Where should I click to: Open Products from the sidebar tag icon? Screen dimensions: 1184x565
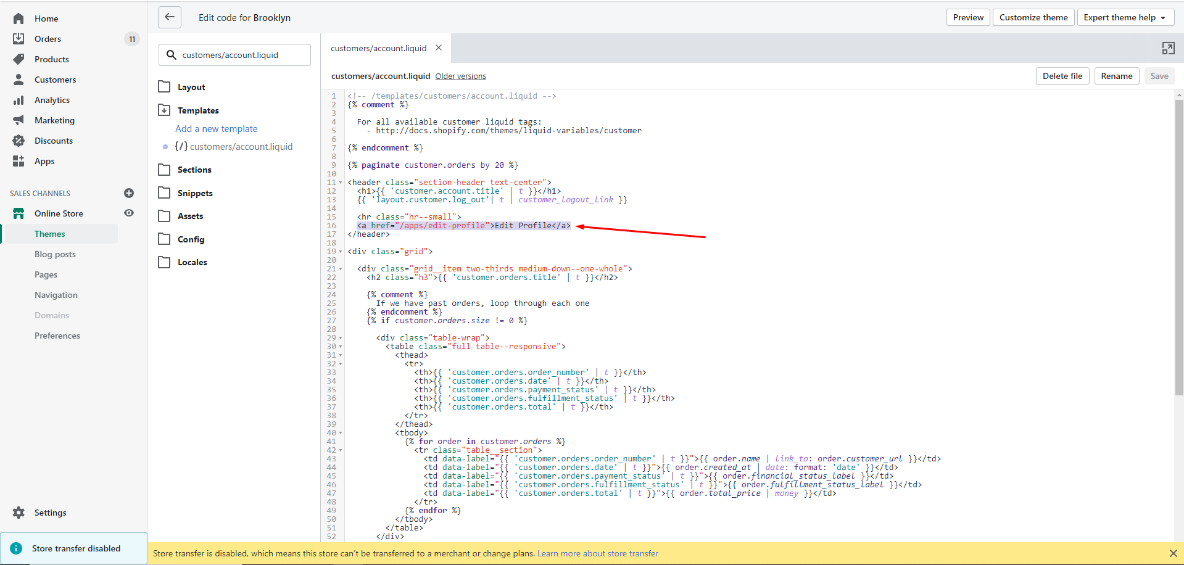[x=19, y=59]
